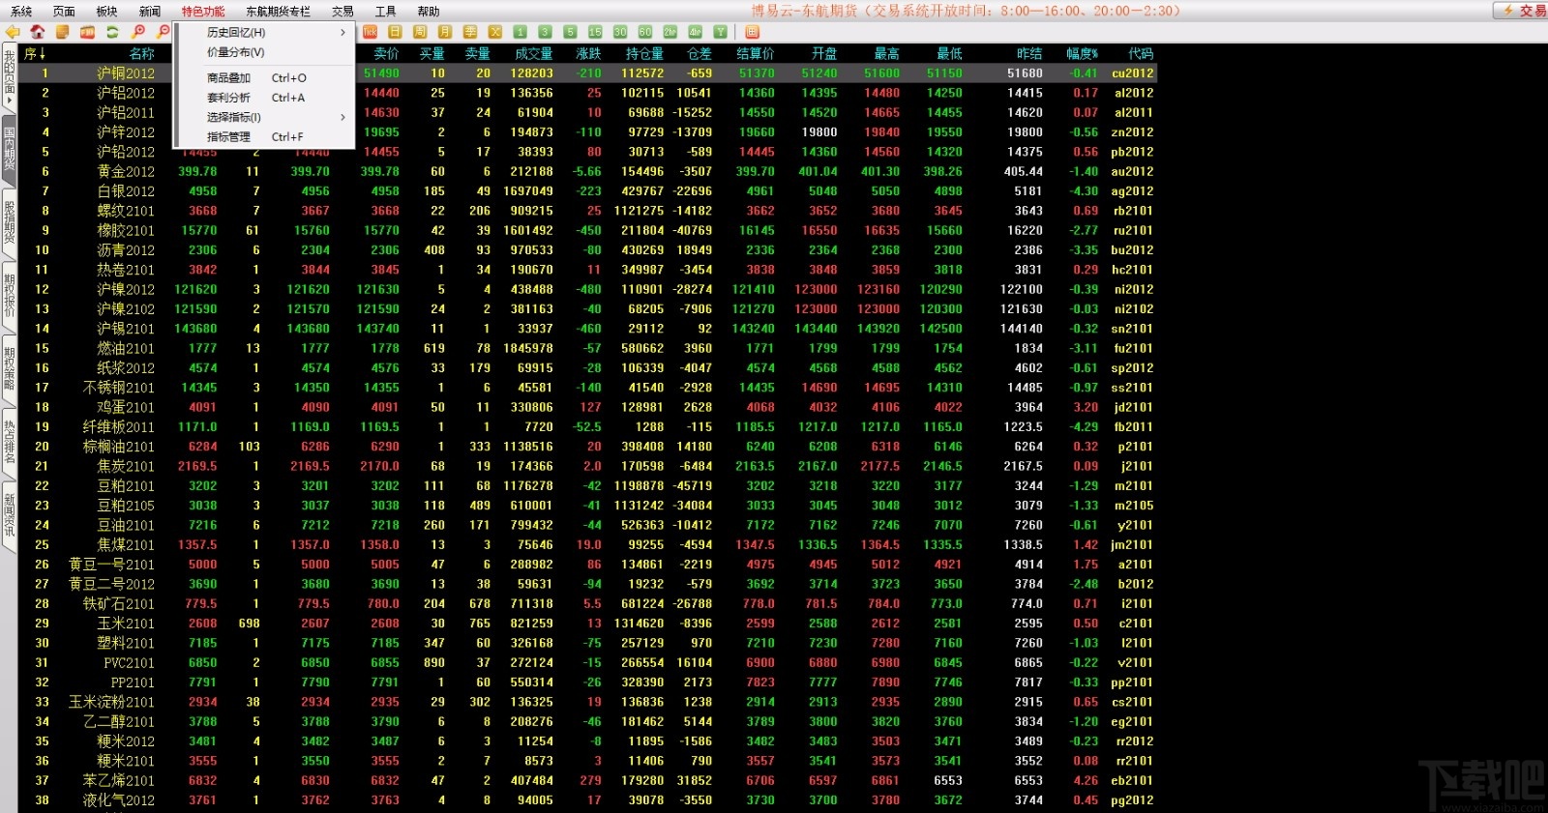Click the yellow stacked database icon
1548x813 pixels.
(62, 32)
